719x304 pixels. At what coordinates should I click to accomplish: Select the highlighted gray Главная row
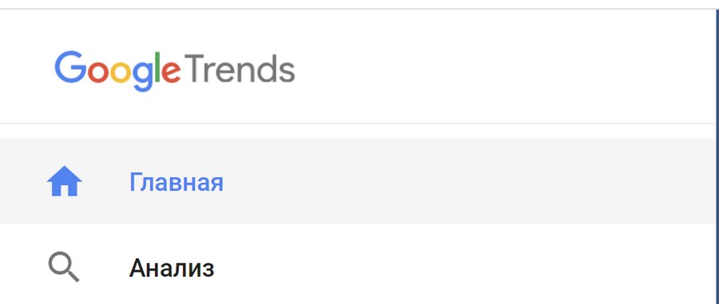(358, 181)
